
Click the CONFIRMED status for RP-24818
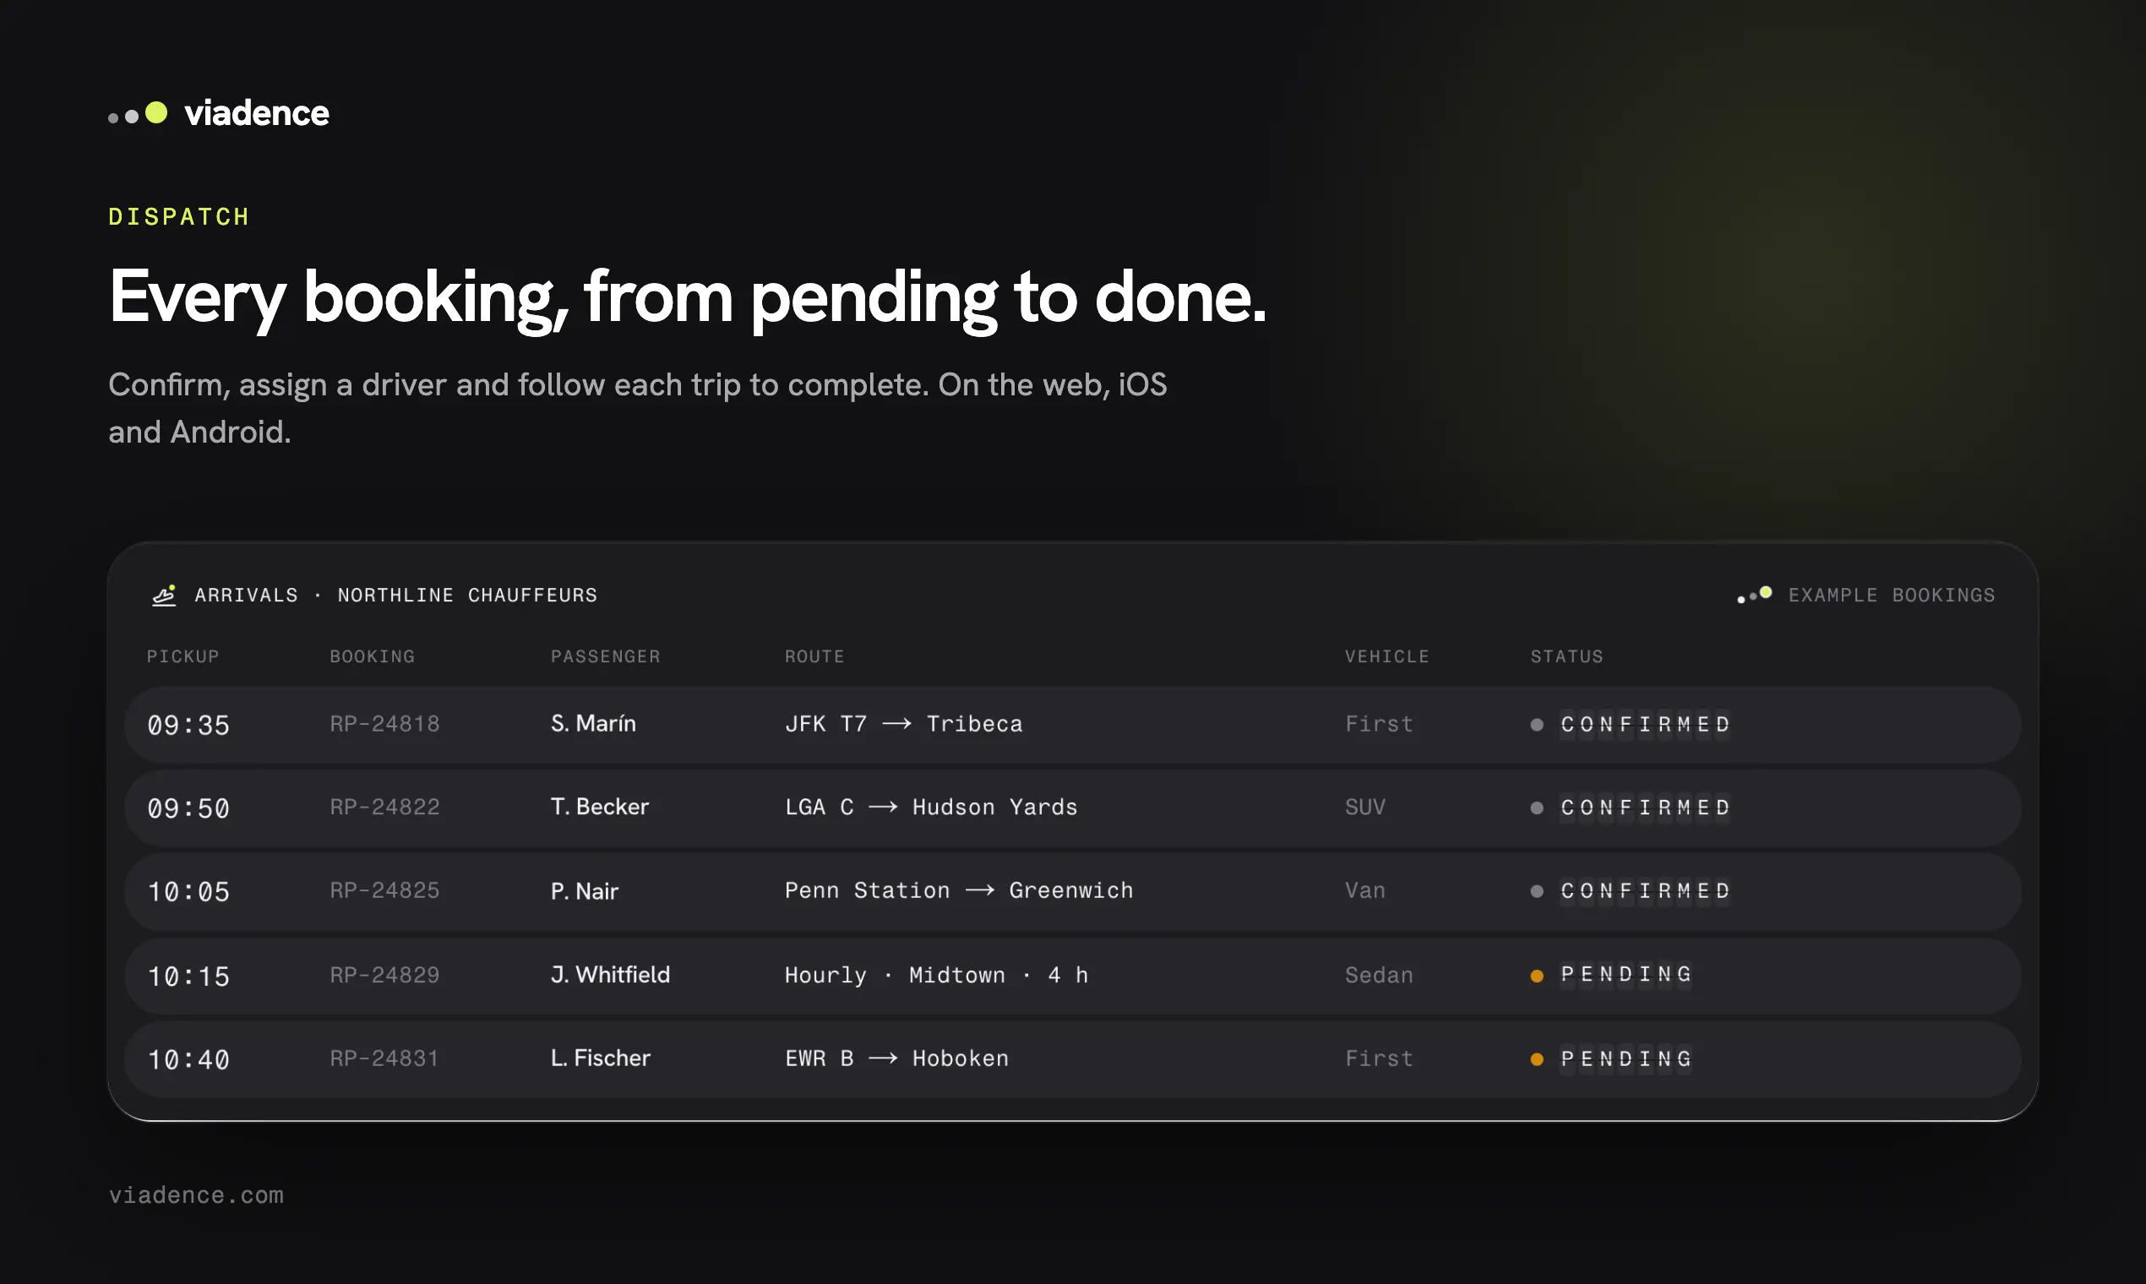[x=1645, y=724]
